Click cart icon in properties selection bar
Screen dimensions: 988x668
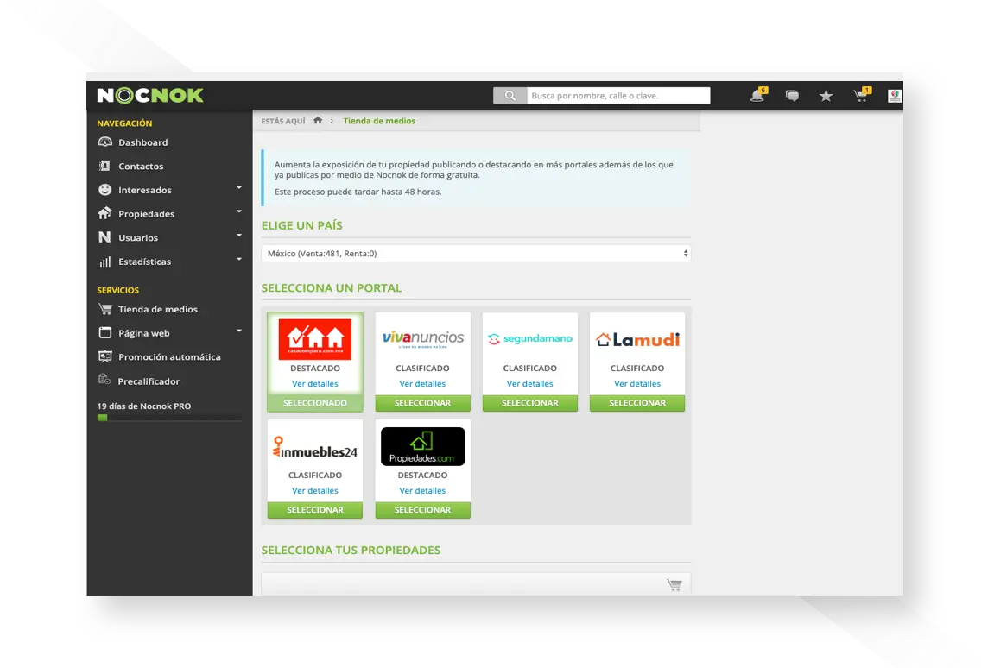tap(674, 585)
